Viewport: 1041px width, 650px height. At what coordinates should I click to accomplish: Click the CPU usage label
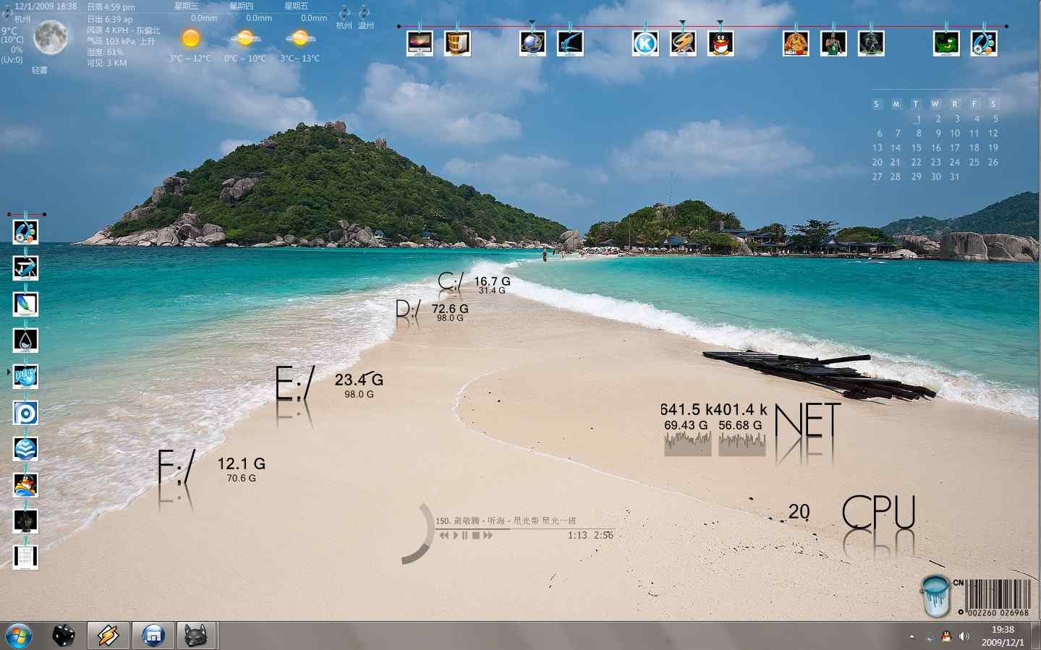pyautogui.click(x=879, y=512)
